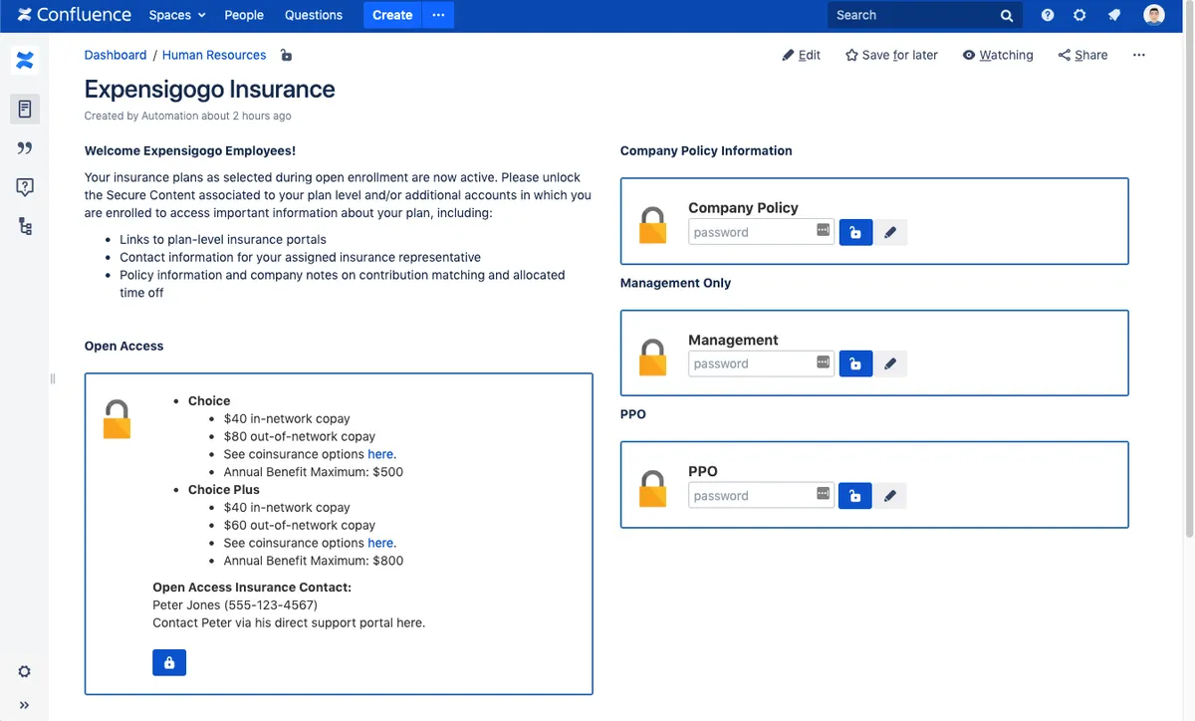This screenshot has width=1195, height=721.
Task: Click the $60 out-of-network copay text
Action: (300, 525)
